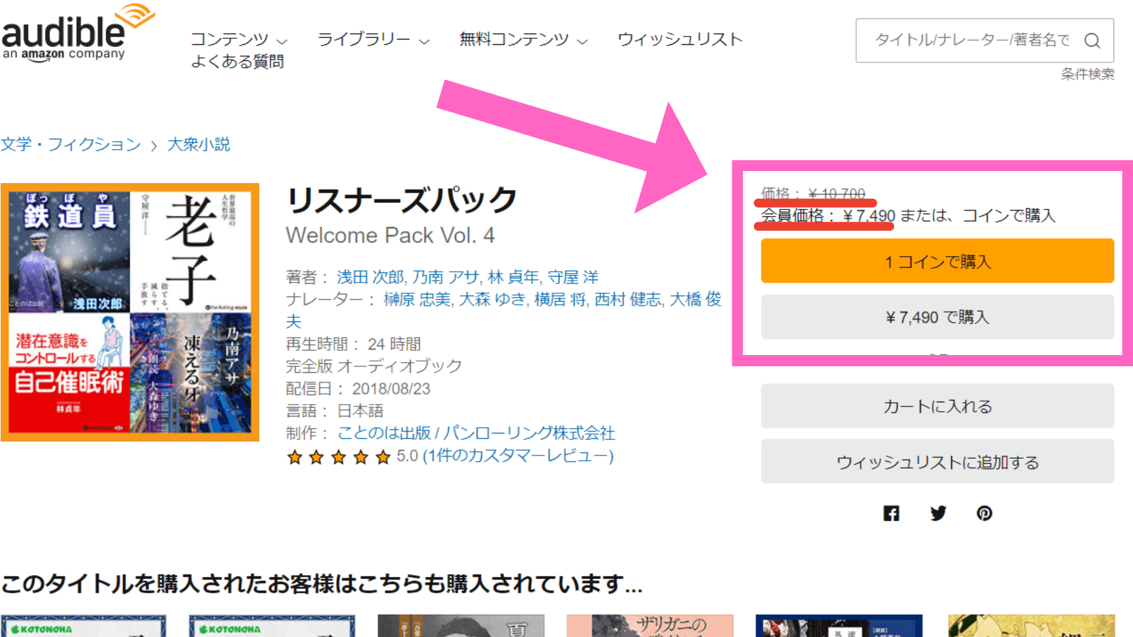Share on Pinterest icon
The image size is (1133, 637).
pos(984,513)
